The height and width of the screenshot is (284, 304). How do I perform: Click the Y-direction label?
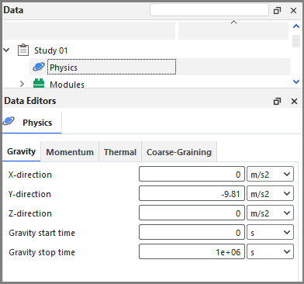(x=29, y=194)
